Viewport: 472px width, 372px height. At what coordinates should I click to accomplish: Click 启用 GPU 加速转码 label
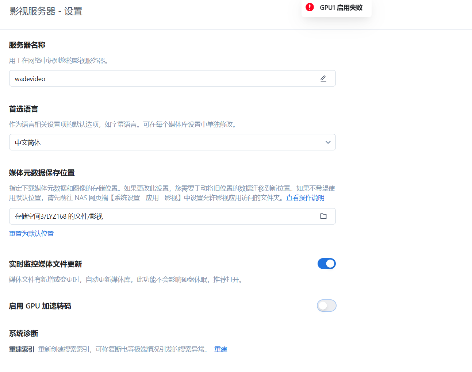[40, 306]
